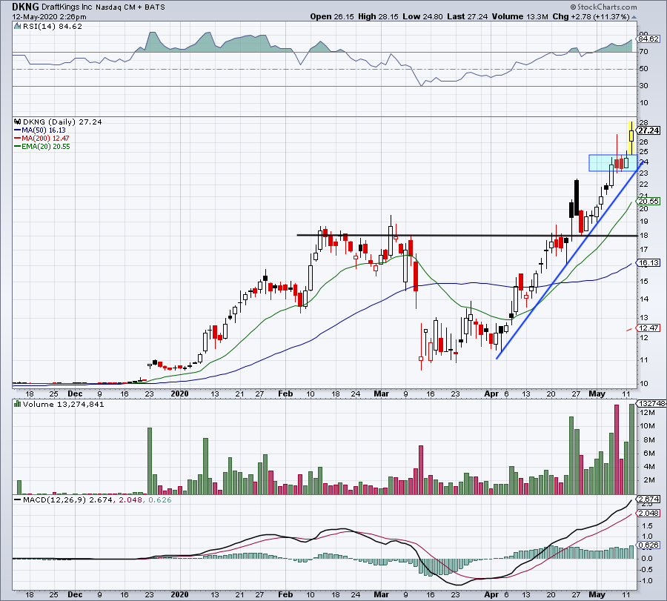The image size is (667, 601).
Task: Click the Chg +2.78 (+11.37%) value
Action: tap(591, 16)
